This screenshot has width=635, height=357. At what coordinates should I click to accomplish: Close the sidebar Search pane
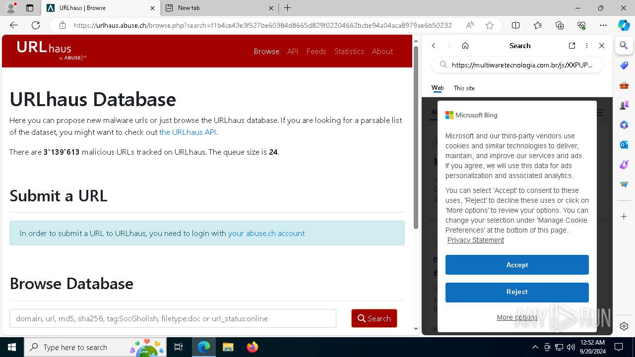pyautogui.click(x=602, y=46)
